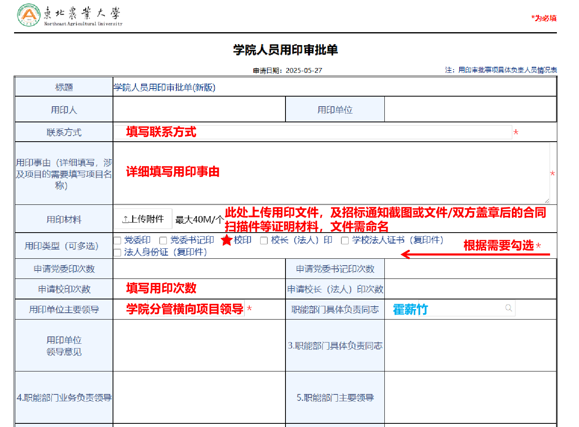Tick the 党委印 checkbox

click(117, 241)
